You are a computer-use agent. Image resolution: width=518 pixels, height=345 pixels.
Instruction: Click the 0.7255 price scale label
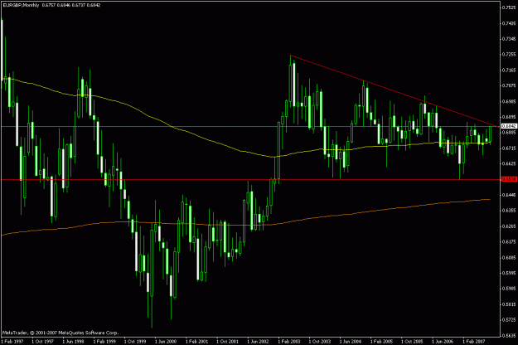[x=509, y=55]
